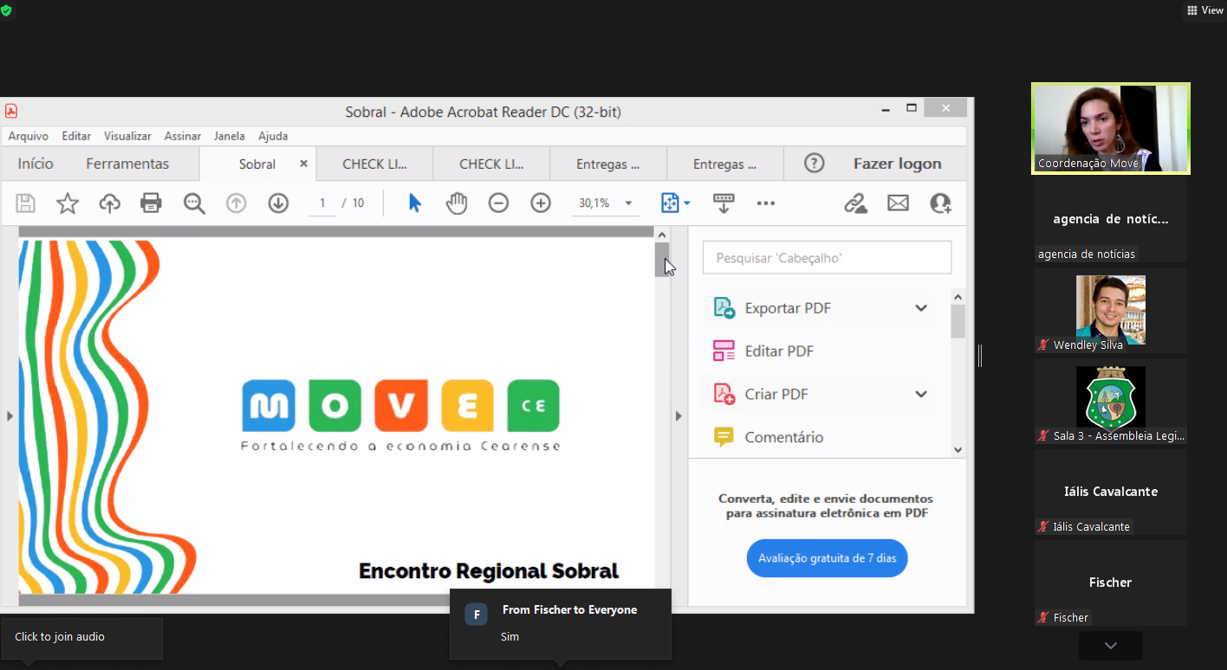Collapse the right tools pane arrow

click(678, 416)
